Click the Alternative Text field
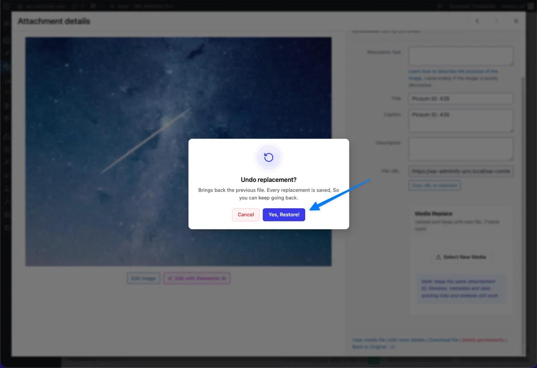537x368 pixels. pyautogui.click(x=460, y=56)
